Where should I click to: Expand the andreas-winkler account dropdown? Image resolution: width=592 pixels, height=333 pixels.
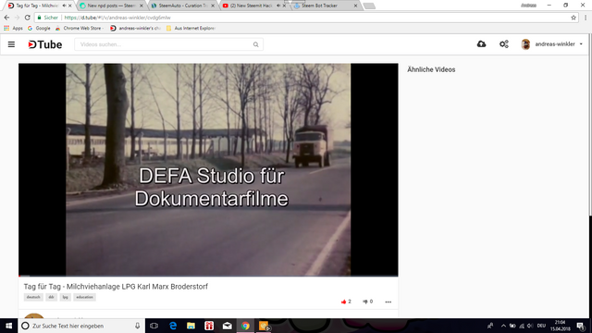[581, 44]
